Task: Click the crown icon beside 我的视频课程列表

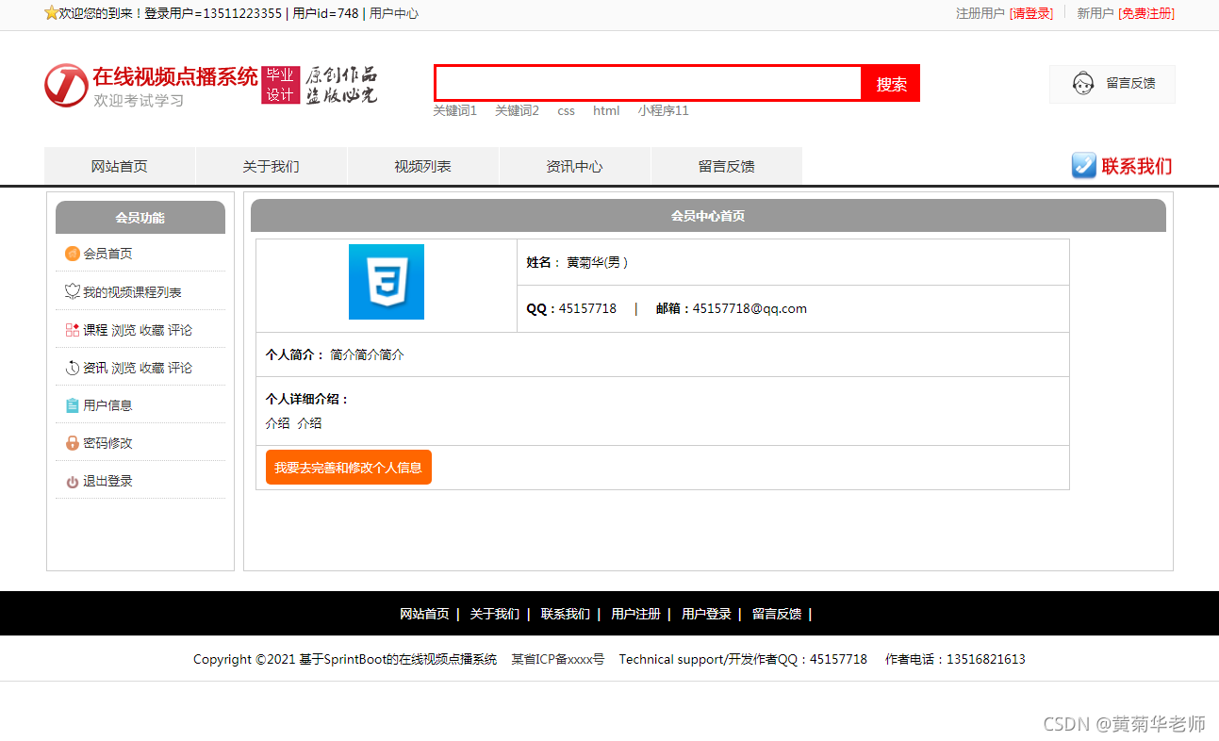Action: 73,291
